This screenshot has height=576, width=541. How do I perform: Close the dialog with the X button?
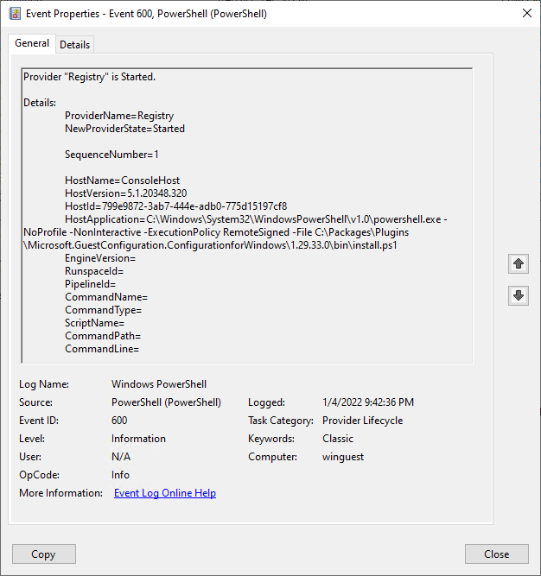[x=527, y=13]
